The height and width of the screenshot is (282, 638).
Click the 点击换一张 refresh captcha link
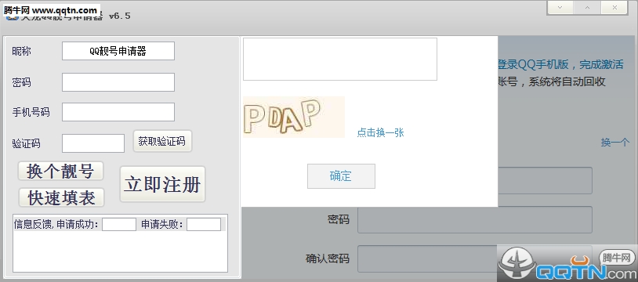380,132
